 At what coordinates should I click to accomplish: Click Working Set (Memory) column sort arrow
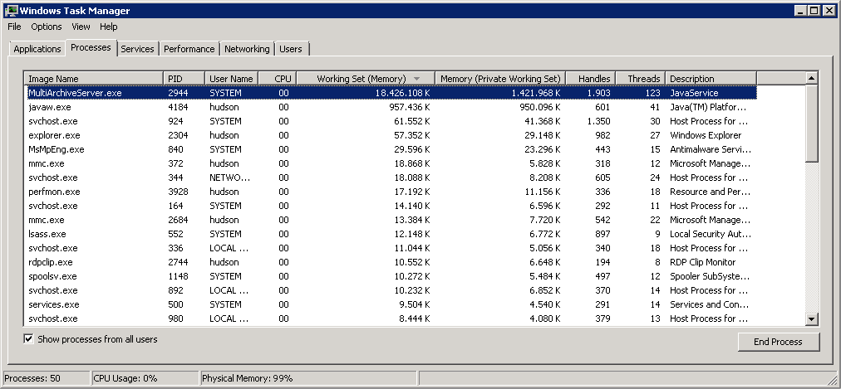[416, 79]
